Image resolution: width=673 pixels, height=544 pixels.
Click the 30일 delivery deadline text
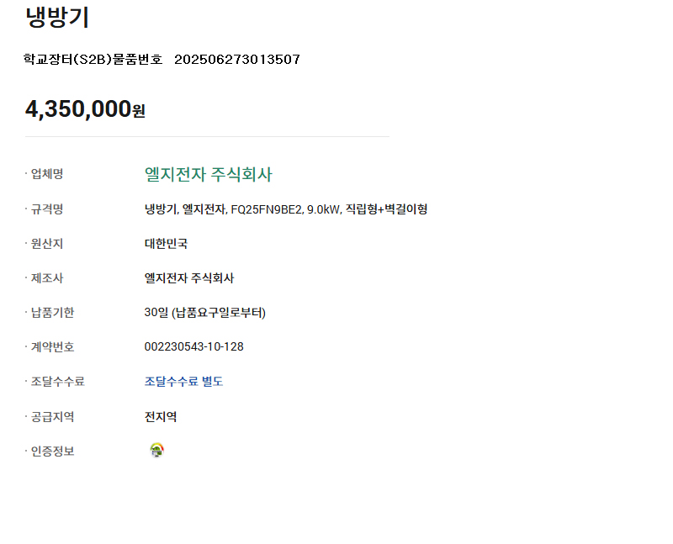(204, 312)
